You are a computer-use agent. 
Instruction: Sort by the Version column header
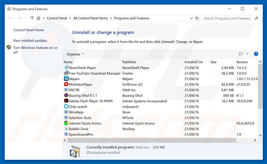[x=242, y=62]
